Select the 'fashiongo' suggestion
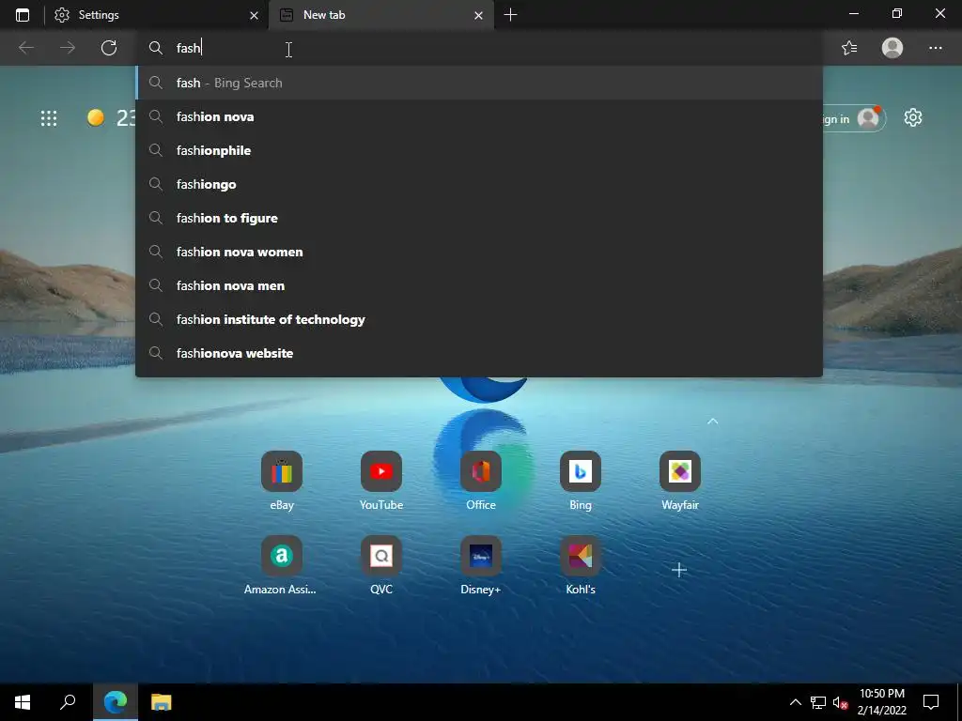Image resolution: width=962 pixels, height=721 pixels. [x=479, y=184]
